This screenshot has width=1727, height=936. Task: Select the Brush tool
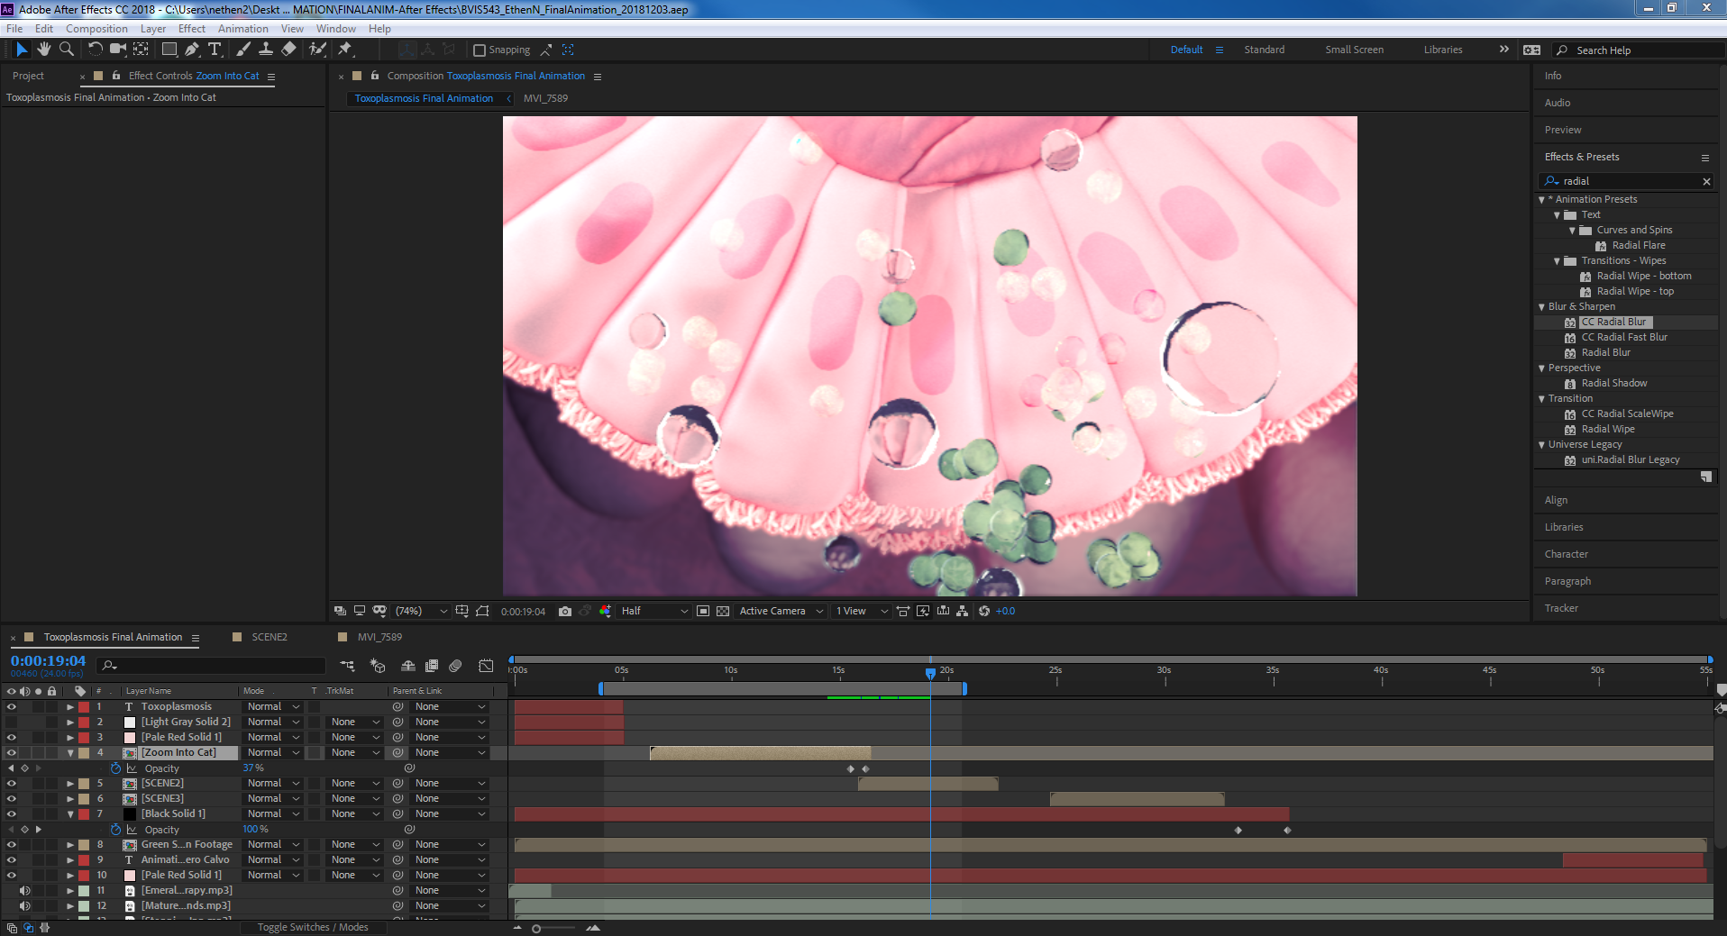point(243,50)
